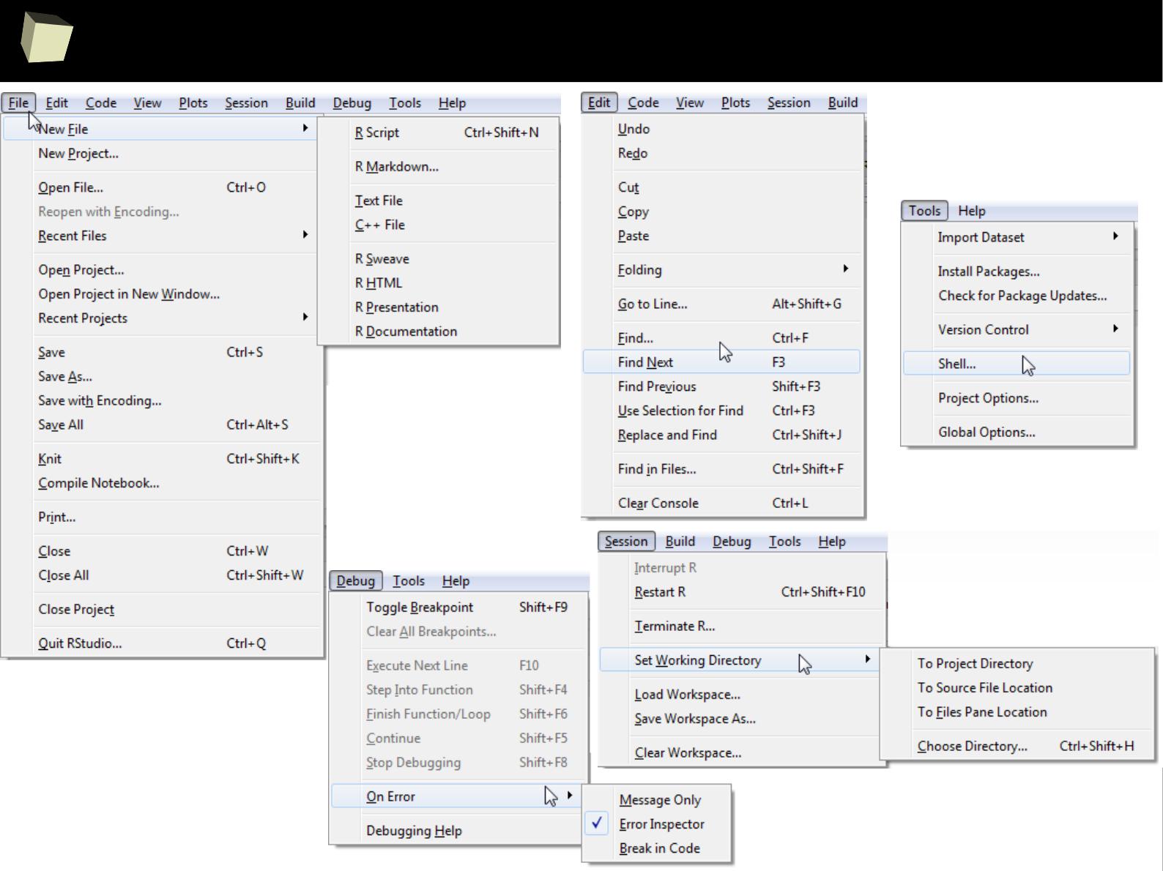Choose Paste in the Edit menu
Image resolution: width=1163 pixels, height=871 pixels.
(x=633, y=236)
